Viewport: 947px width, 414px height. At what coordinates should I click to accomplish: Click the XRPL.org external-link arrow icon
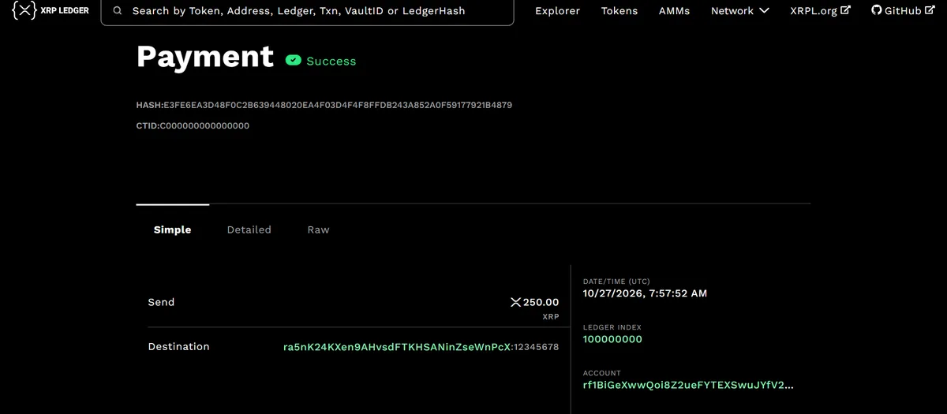846,10
